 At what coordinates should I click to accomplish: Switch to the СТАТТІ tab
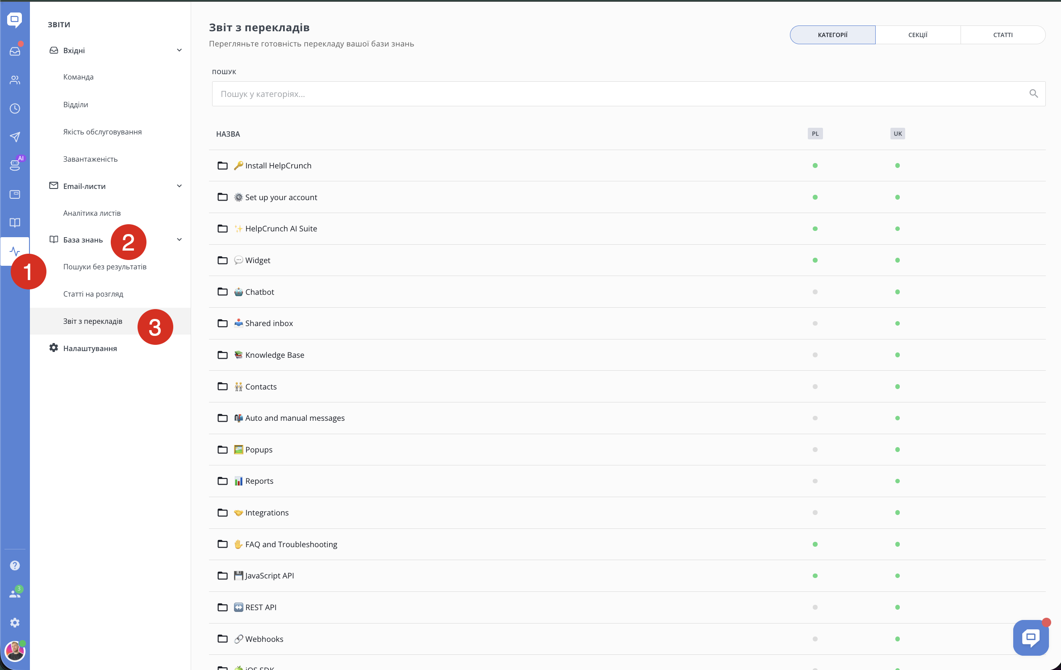coord(1003,35)
